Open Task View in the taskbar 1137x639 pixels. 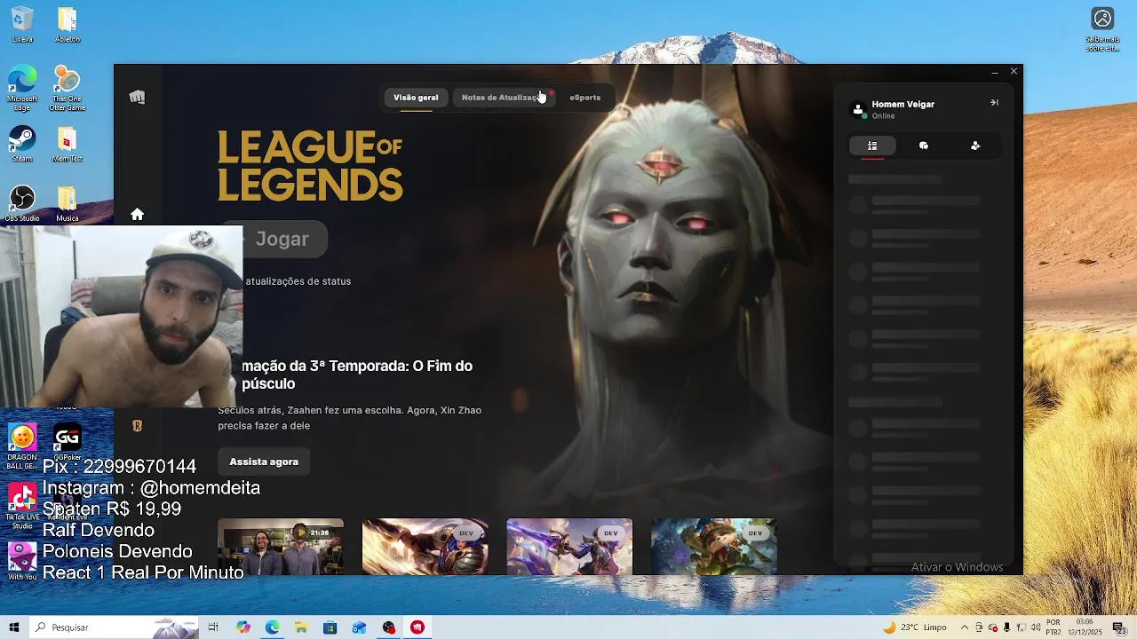(x=213, y=627)
